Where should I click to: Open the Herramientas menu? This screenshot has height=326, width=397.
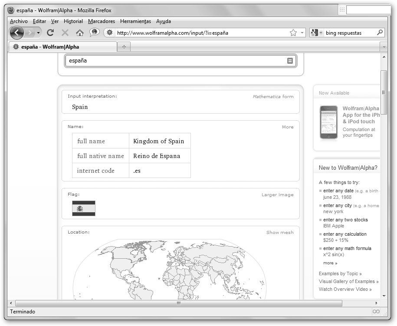[x=135, y=21]
